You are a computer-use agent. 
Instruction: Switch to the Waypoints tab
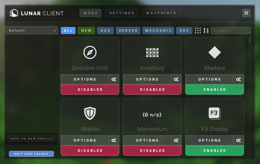tap(161, 13)
